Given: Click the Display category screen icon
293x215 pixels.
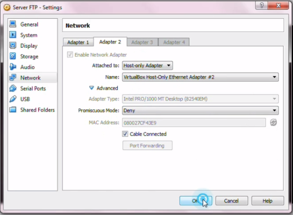Looking at the screenshot, I should click(x=13, y=45).
